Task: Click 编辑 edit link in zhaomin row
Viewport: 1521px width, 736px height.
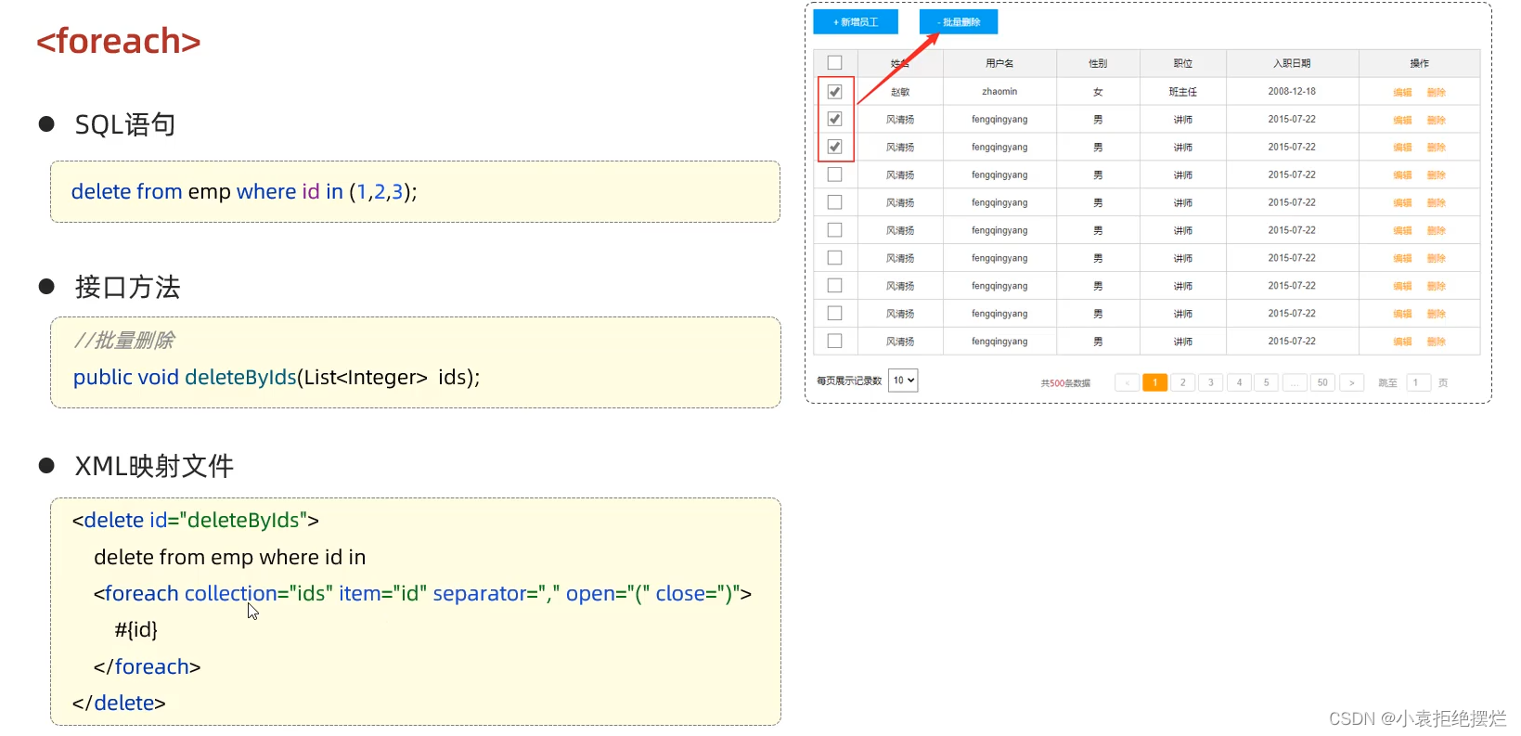Action: 1402,92
